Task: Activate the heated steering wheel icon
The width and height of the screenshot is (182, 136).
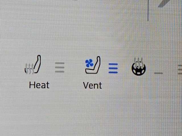Action: tap(138, 67)
